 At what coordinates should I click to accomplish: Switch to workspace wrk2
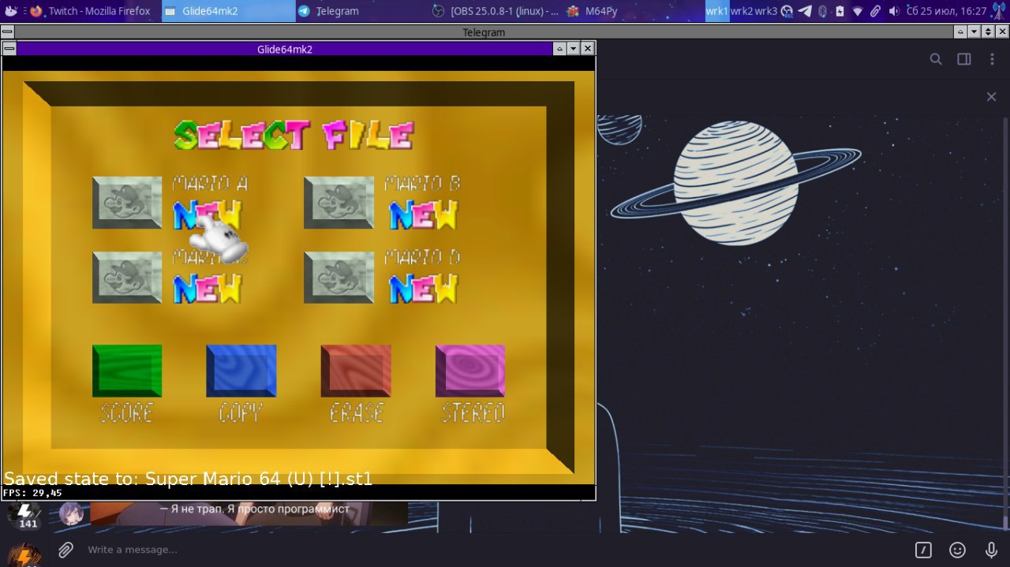pyautogui.click(x=742, y=11)
